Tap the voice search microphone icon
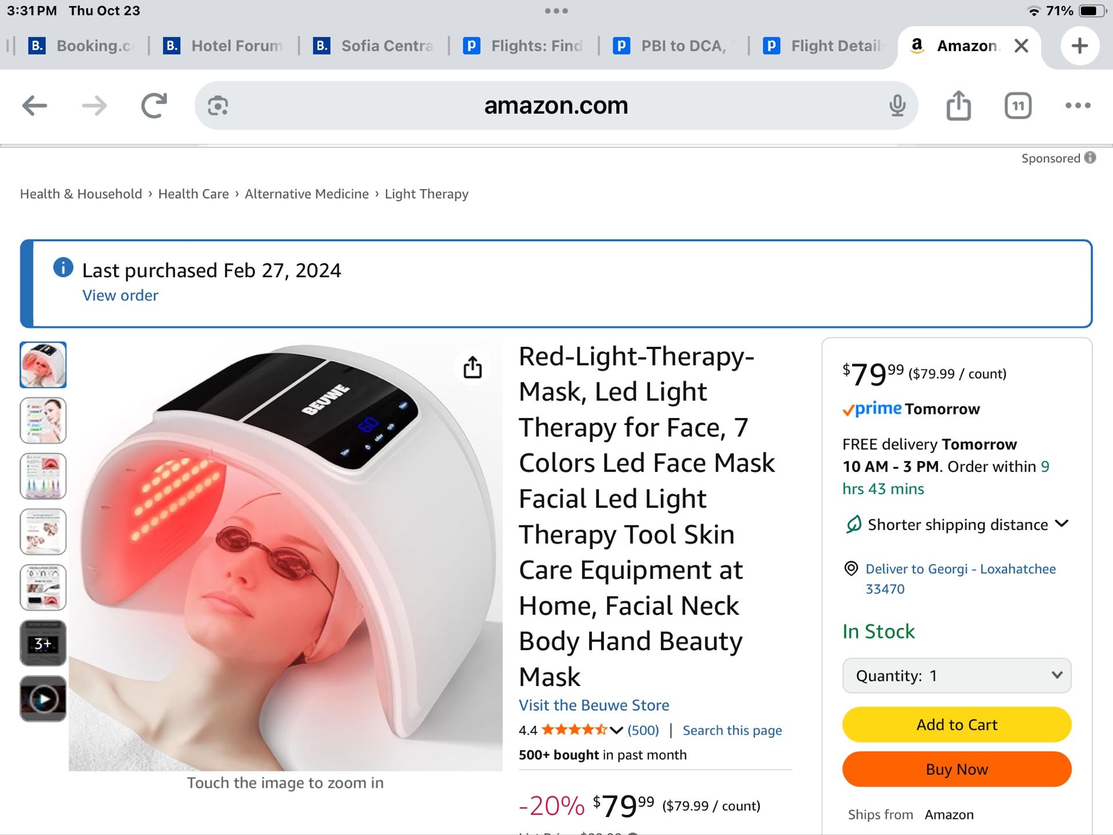Viewport: 1113px width, 835px height. pos(897,106)
